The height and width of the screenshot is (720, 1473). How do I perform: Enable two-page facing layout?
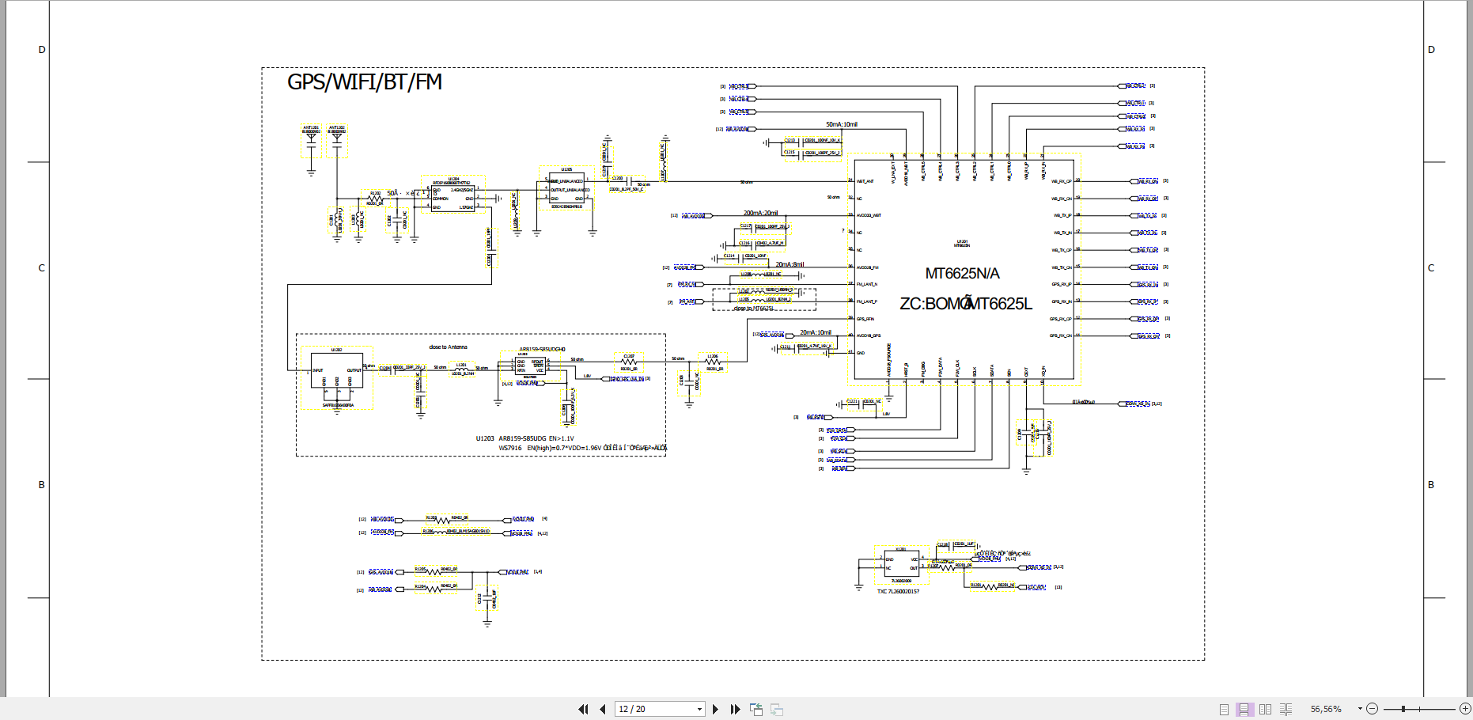pos(1265,709)
